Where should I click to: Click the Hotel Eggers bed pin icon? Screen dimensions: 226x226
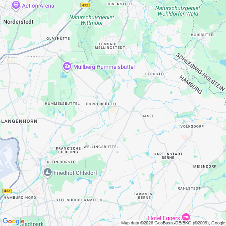(x=186, y=217)
